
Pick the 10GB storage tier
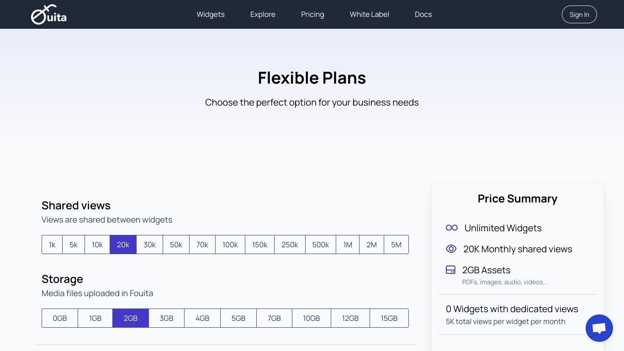tap(312, 318)
